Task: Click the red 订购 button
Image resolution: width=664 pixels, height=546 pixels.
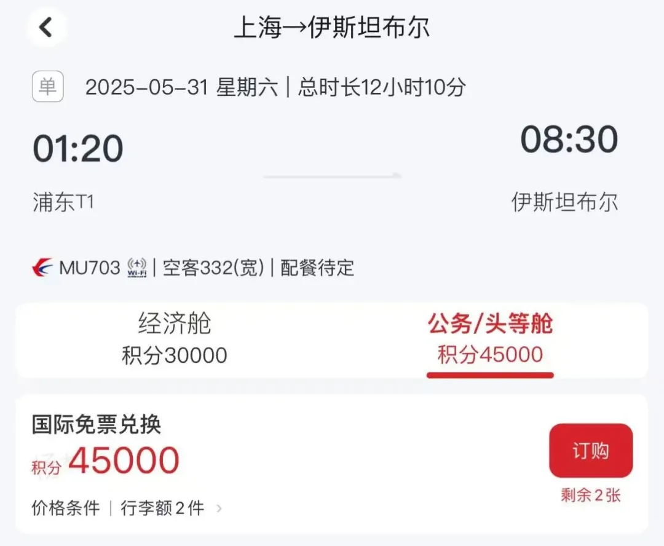Action: pos(591,451)
